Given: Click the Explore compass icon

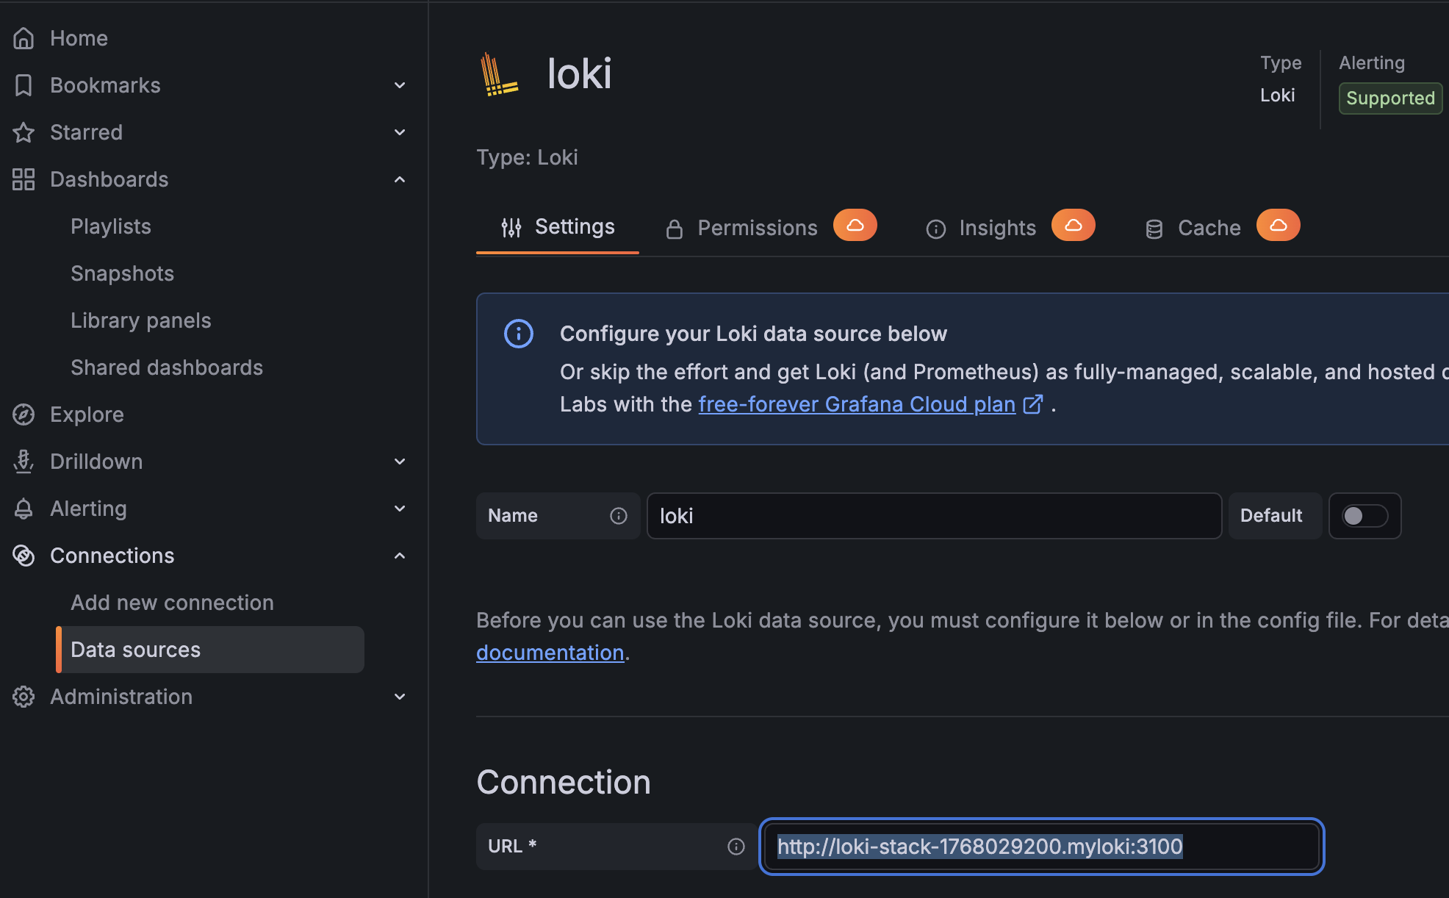Looking at the screenshot, I should (24, 414).
